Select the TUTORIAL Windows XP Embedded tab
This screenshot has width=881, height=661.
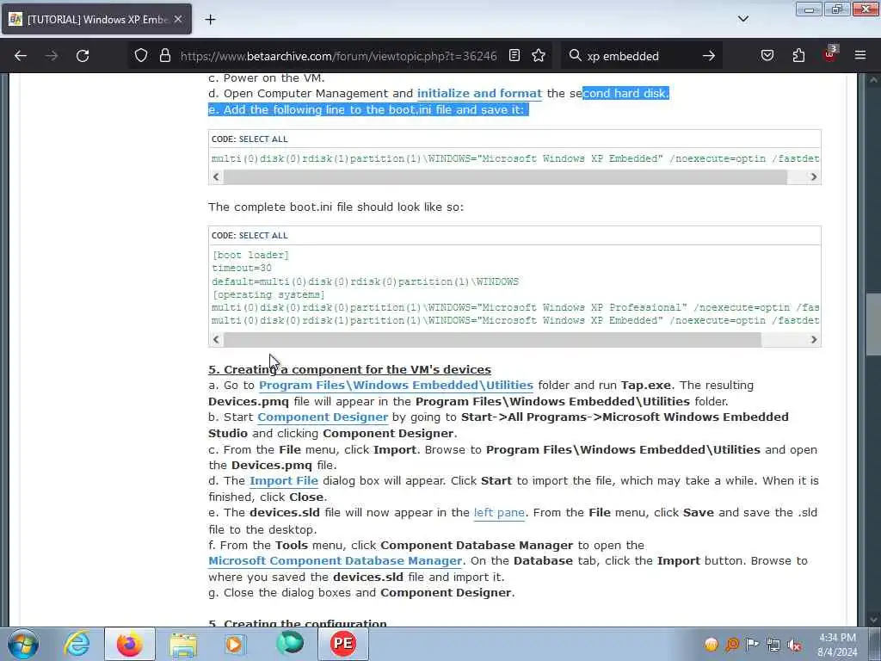pyautogui.click(x=96, y=20)
